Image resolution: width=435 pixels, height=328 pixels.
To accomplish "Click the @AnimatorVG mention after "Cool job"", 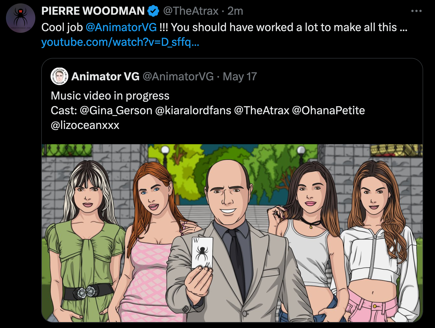I will tap(121, 27).
